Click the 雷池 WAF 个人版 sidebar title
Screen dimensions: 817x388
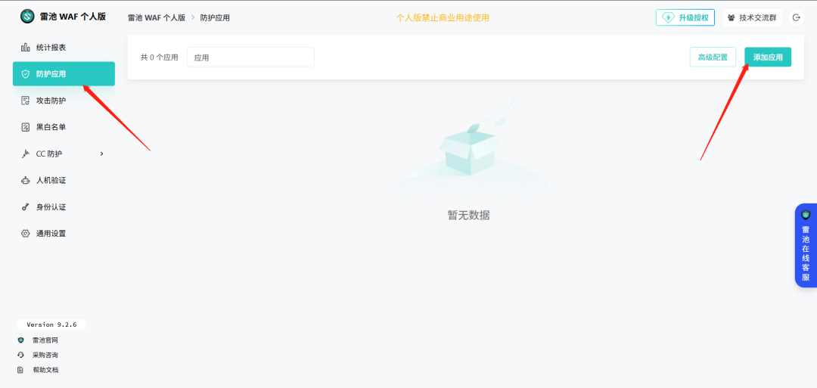pos(73,16)
